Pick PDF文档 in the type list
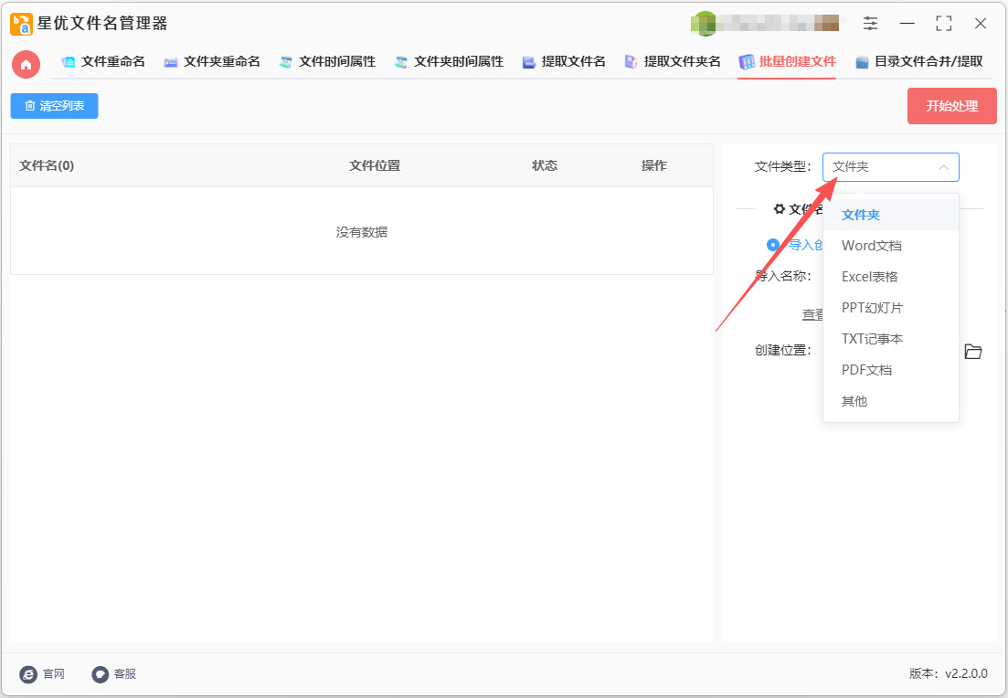Image resolution: width=1008 pixels, height=698 pixels. click(866, 370)
